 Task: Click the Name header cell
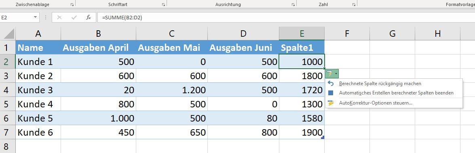38,48
